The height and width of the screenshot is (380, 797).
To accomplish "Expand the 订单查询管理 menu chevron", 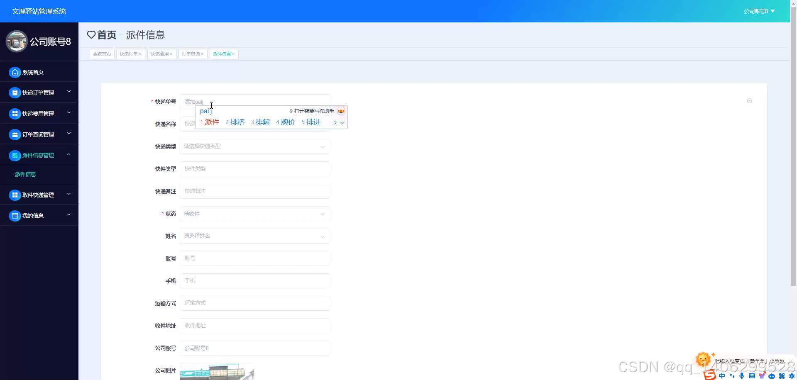I will pos(69,134).
